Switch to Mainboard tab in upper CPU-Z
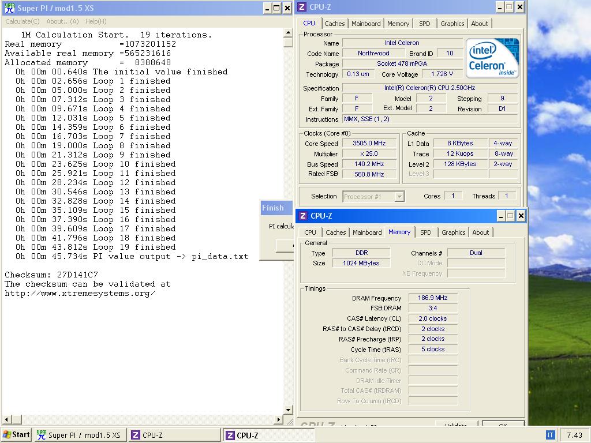The image size is (591, 443). [x=366, y=24]
